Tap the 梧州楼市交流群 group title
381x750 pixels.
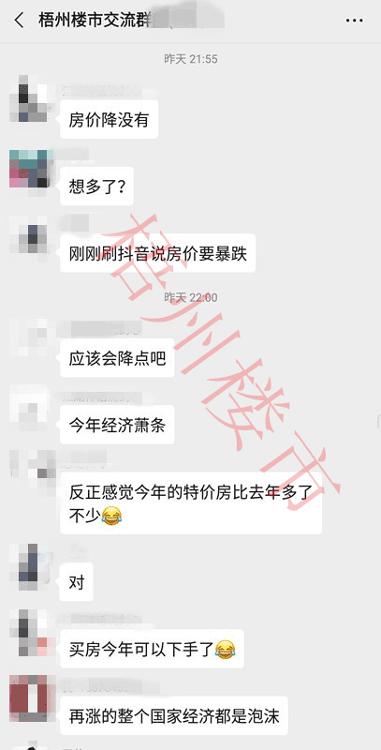(x=95, y=21)
